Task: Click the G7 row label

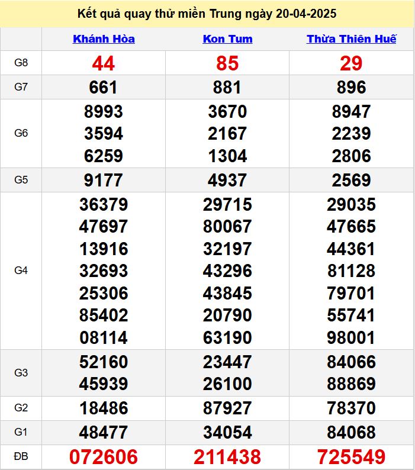Action: pyautogui.click(x=21, y=87)
